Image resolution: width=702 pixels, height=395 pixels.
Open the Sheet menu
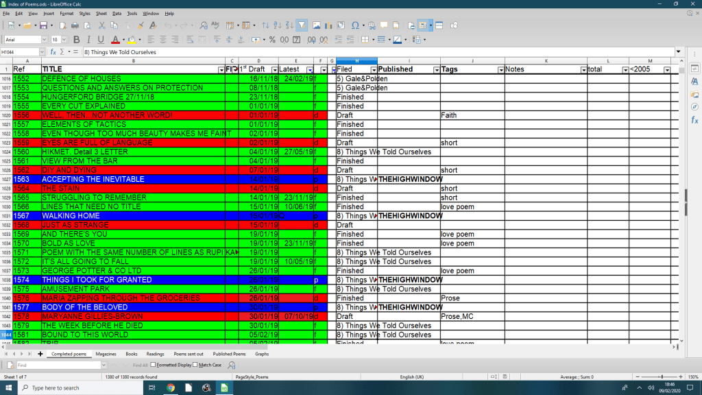[101, 13]
